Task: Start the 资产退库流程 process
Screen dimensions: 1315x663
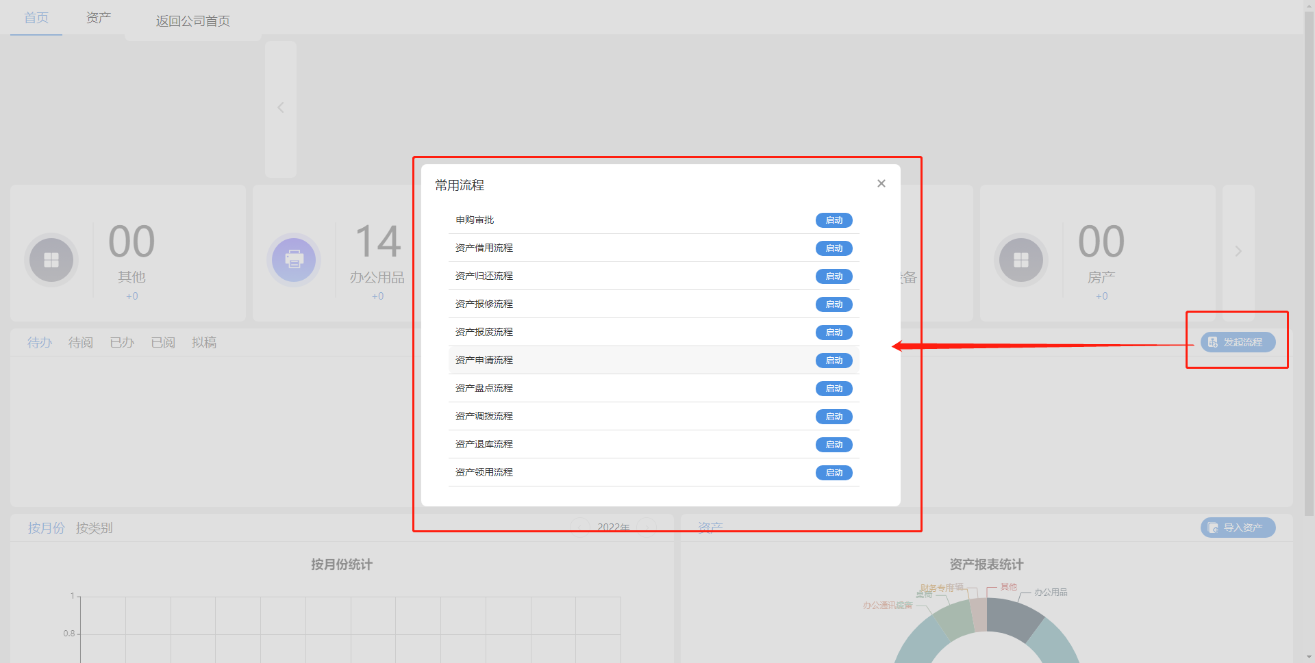Action: [x=834, y=445]
